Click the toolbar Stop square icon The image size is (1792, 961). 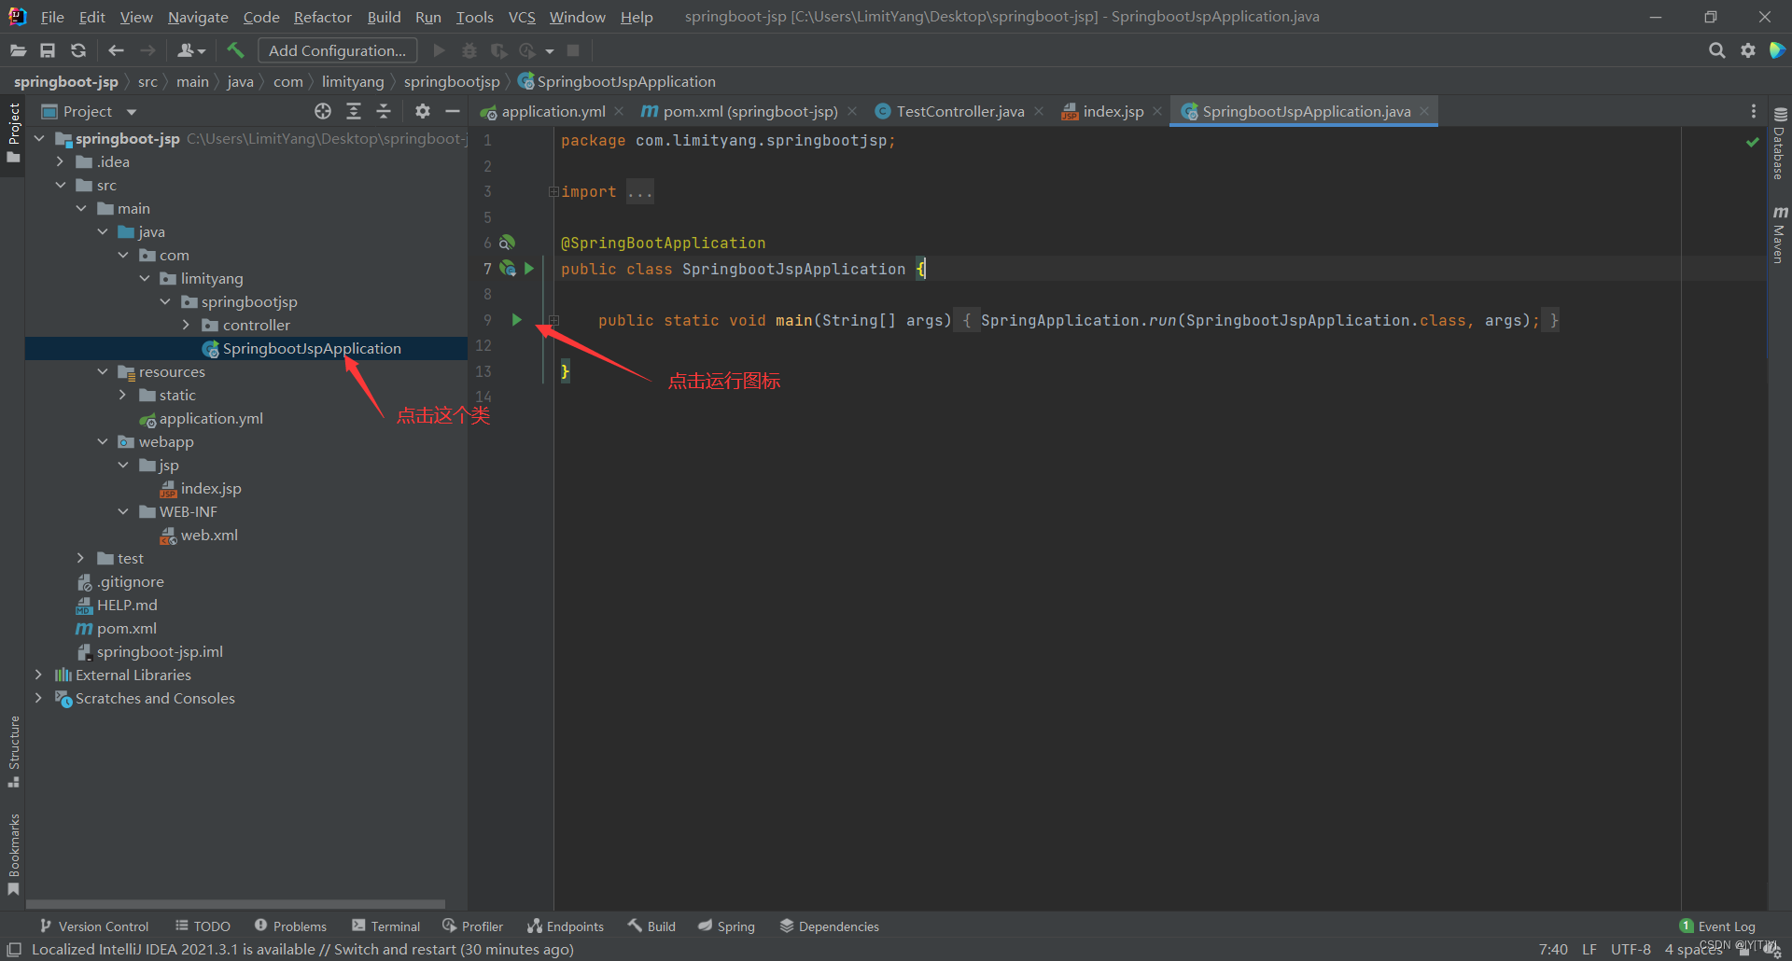[x=574, y=50]
